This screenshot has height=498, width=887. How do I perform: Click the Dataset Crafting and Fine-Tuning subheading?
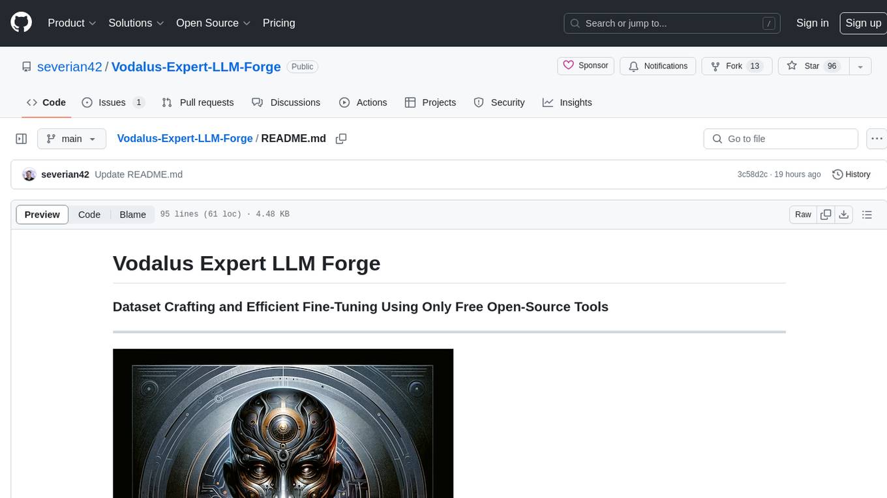361,307
